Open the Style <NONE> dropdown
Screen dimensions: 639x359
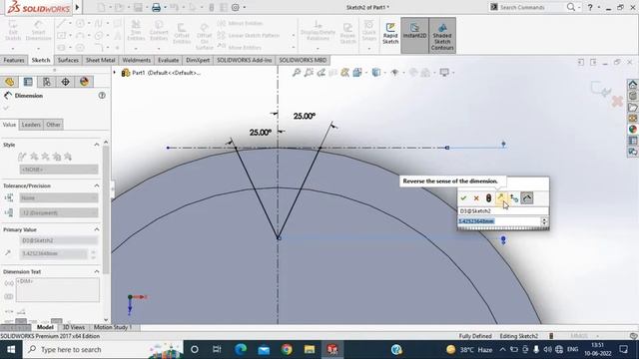pyautogui.click(x=59, y=169)
